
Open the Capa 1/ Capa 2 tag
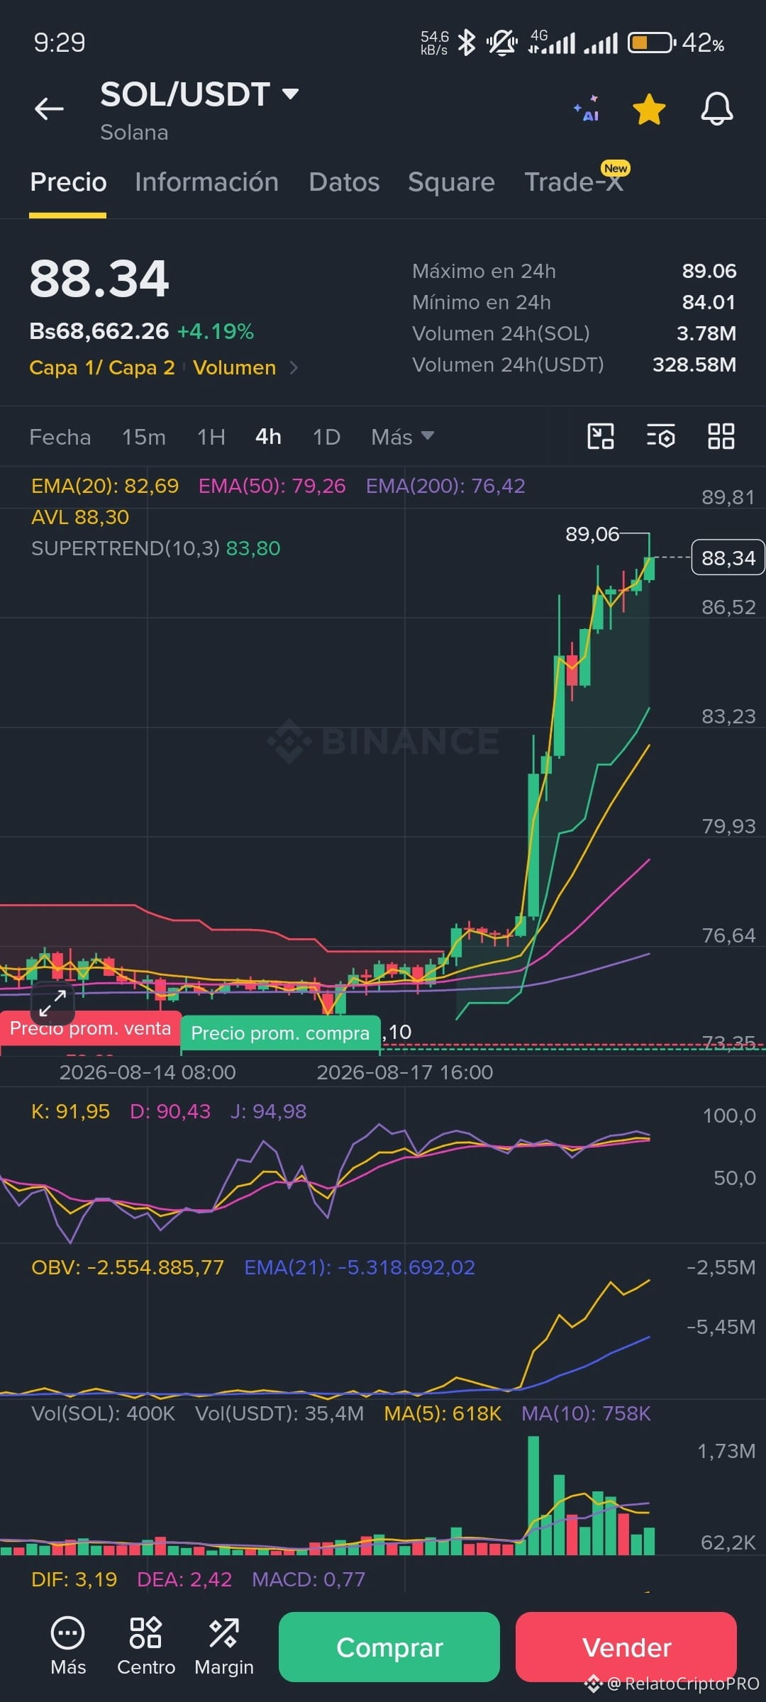coord(102,367)
